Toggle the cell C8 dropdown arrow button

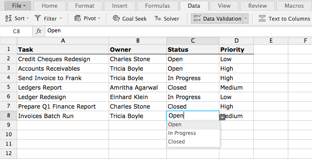click(222, 117)
